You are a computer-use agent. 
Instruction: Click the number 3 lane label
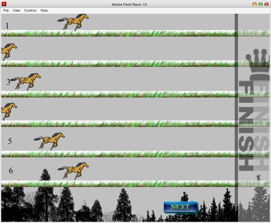click(8, 83)
